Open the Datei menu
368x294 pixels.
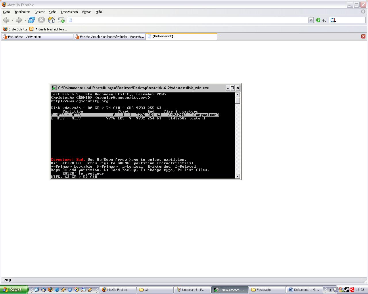7,12
